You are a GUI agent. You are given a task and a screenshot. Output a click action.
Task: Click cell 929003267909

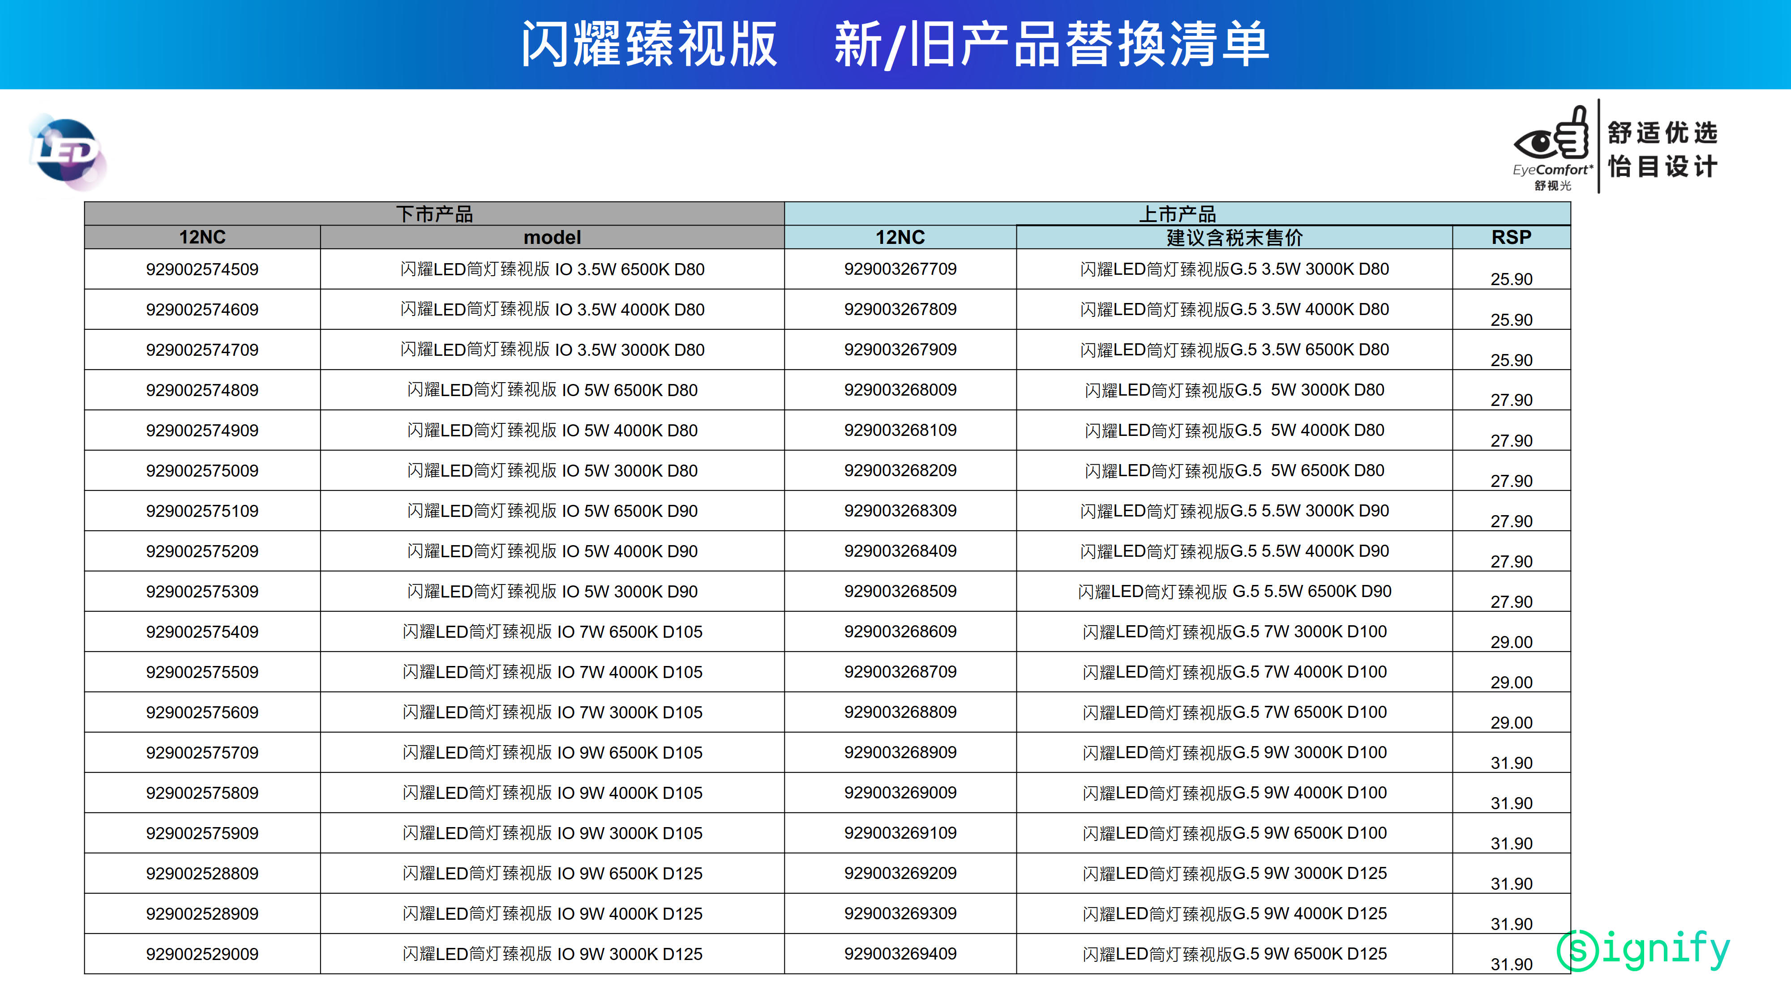point(900,350)
